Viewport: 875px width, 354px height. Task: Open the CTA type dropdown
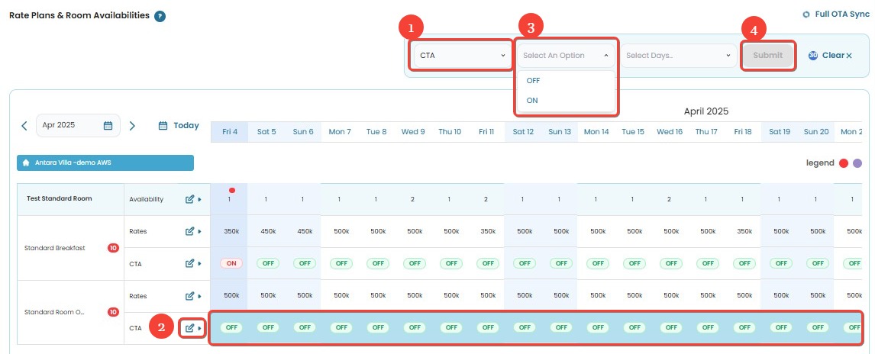(x=461, y=55)
